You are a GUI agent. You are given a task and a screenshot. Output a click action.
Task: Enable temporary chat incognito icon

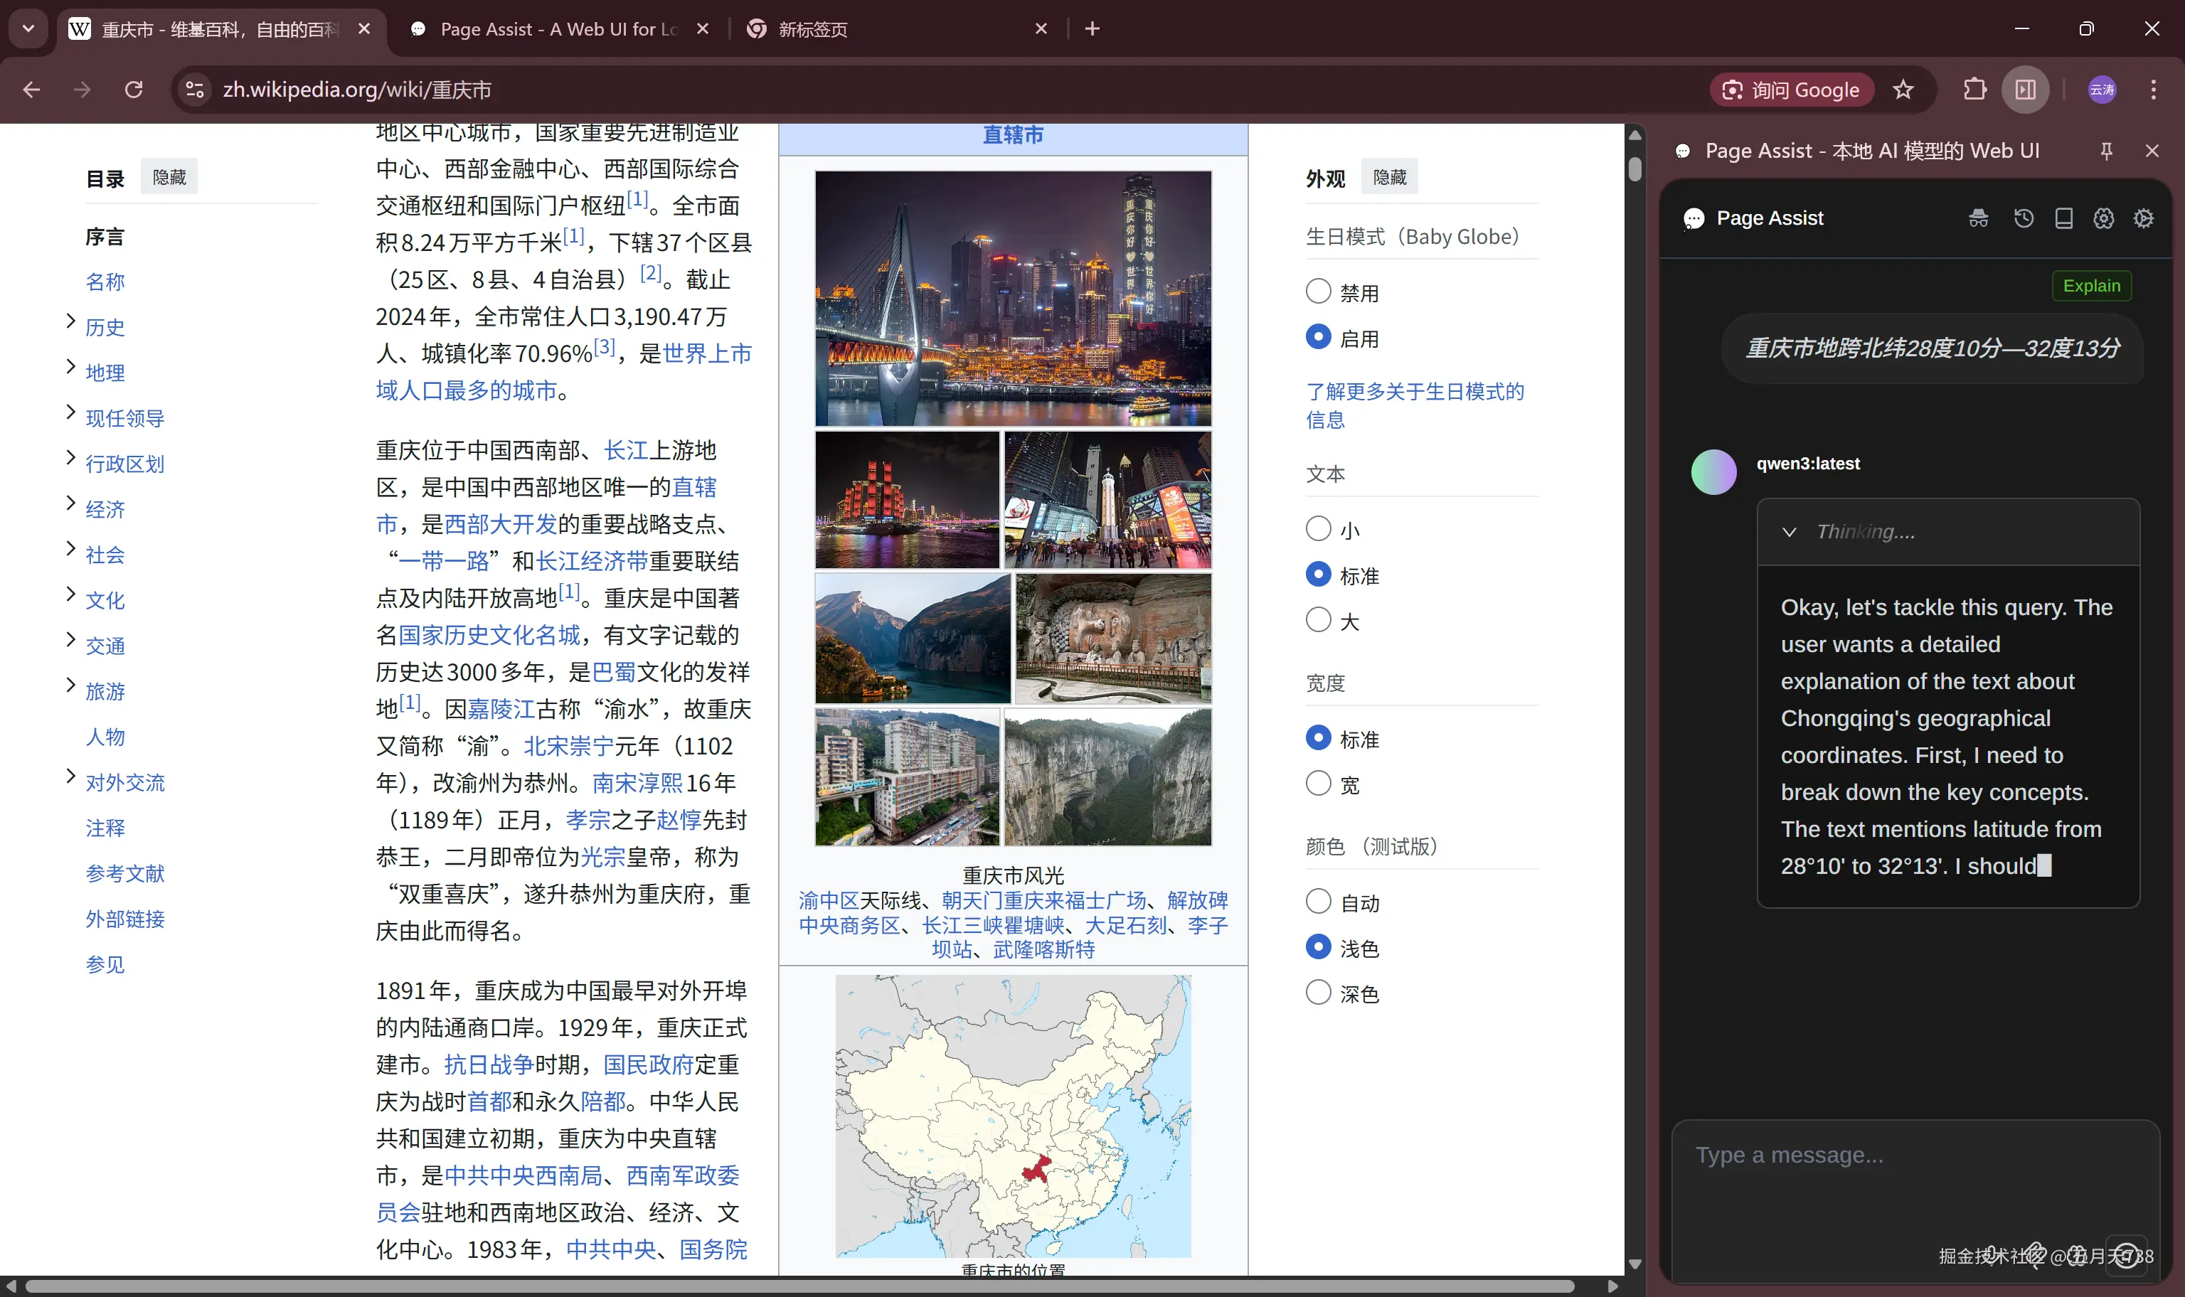(1978, 218)
